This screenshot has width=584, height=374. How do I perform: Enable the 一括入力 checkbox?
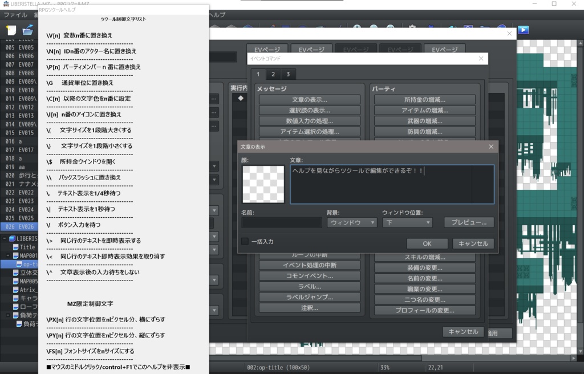(x=245, y=242)
